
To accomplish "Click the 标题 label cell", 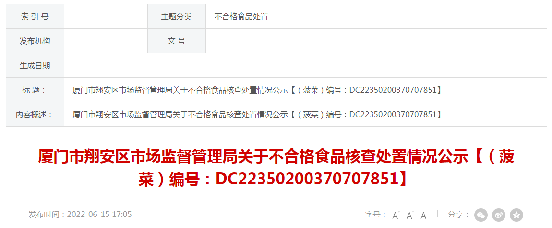I will coord(35,90).
